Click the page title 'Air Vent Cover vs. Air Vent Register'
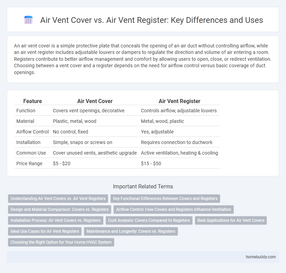This screenshot has width=286, height=273. click(x=152, y=20)
